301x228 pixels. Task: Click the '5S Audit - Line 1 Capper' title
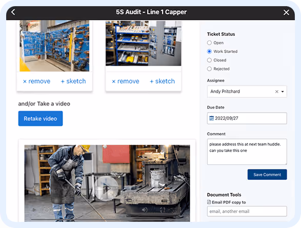(151, 12)
